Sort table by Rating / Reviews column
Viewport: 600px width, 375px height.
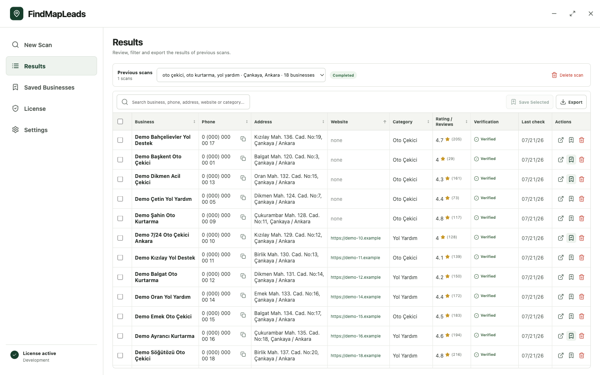point(451,122)
